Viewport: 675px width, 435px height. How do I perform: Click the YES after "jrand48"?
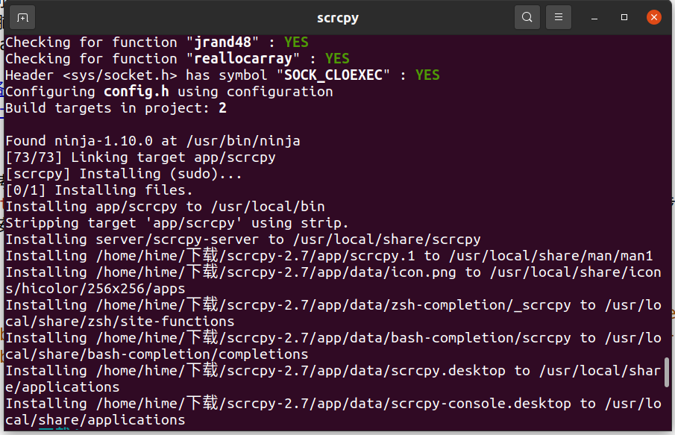(x=296, y=43)
